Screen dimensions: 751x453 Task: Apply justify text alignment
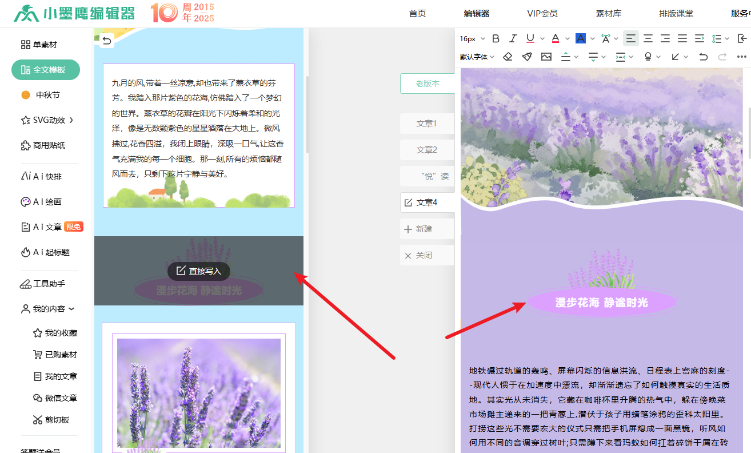[x=682, y=38]
